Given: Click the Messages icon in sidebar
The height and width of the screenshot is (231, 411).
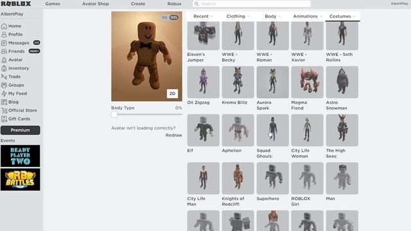Looking at the screenshot, I should pyautogui.click(x=4, y=43).
